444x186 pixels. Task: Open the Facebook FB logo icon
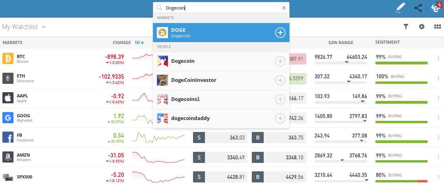(8, 137)
